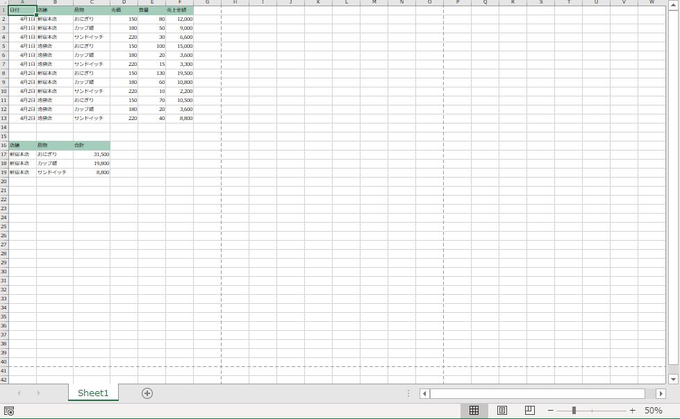The image size is (680, 419).
Task: Click the 50% zoom level button
Action: point(653,411)
